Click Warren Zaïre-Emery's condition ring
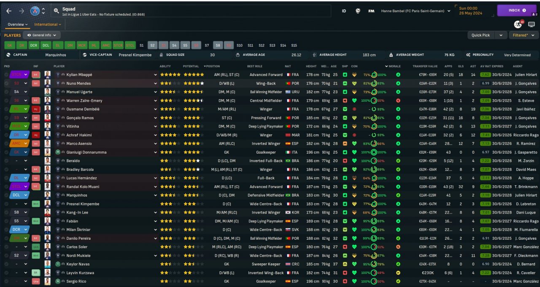540x287 pixels. click(x=374, y=100)
